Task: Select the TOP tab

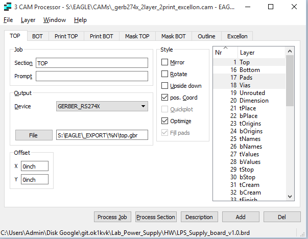Action: [x=15, y=36]
